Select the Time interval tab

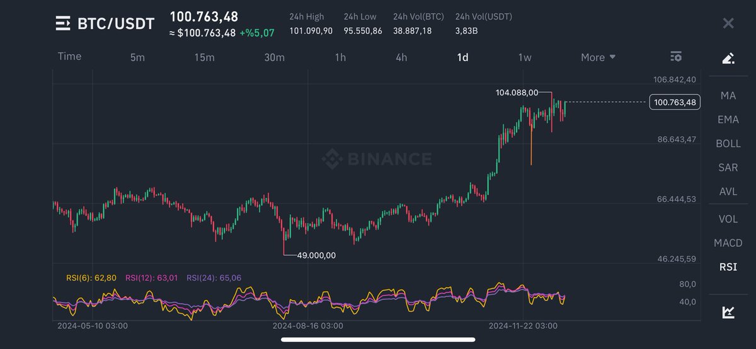pyautogui.click(x=69, y=56)
